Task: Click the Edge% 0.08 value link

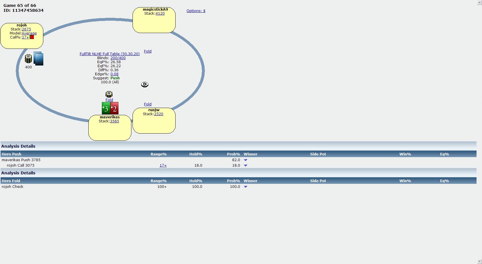Action: pyautogui.click(x=114, y=74)
